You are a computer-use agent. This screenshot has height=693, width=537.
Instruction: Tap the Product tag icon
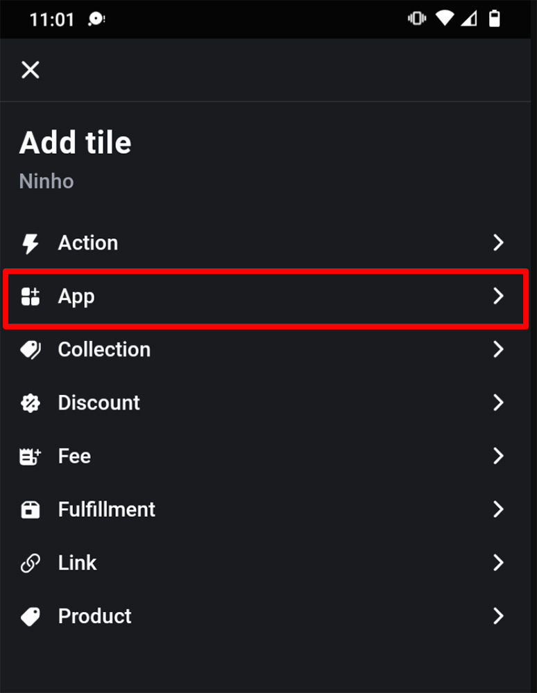click(x=30, y=617)
